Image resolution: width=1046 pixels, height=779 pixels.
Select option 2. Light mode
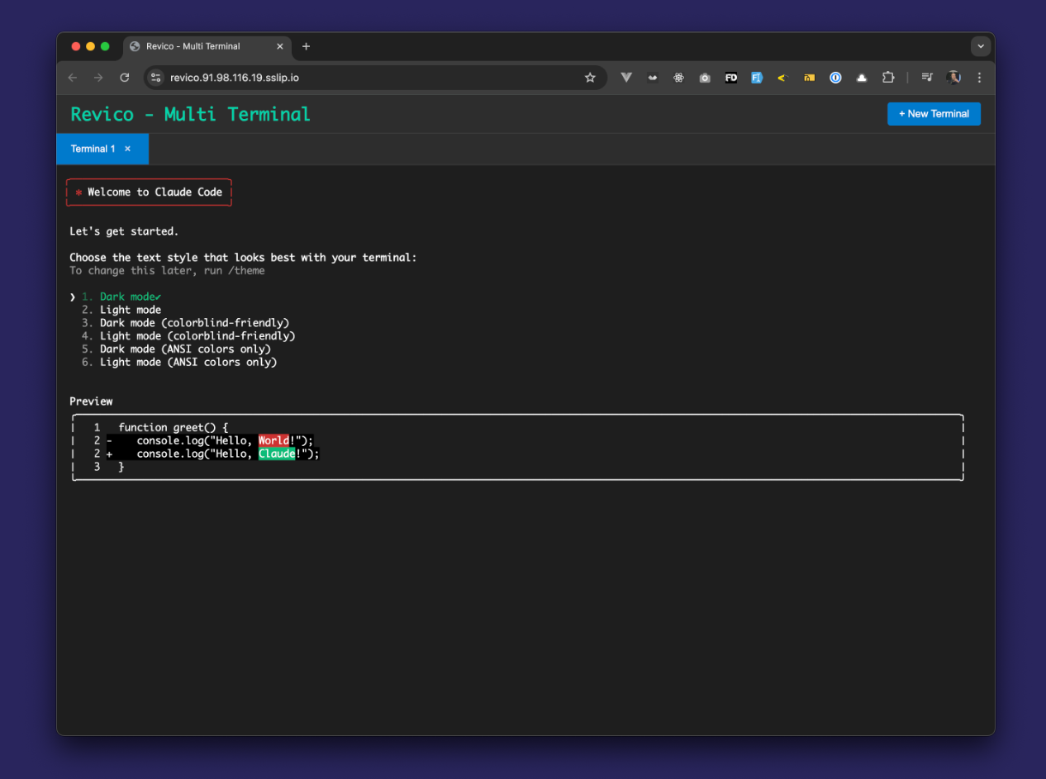(x=121, y=310)
